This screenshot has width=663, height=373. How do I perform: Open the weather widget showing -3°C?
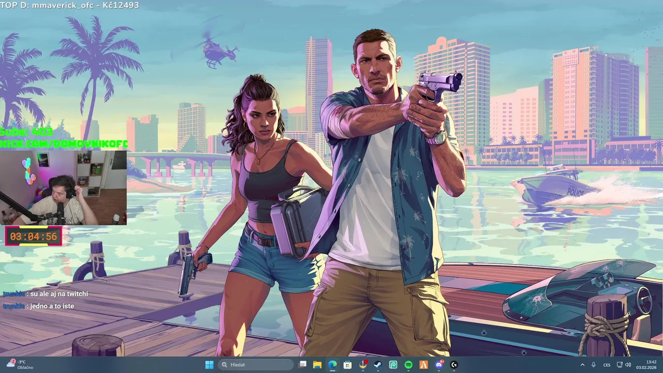click(21, 365)
